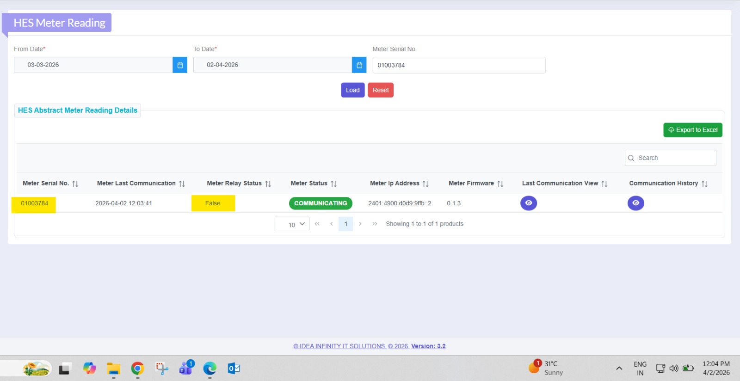The image size is (740, 381).
Task: Open communication history for meter 01003784
Action: point(636,203)
